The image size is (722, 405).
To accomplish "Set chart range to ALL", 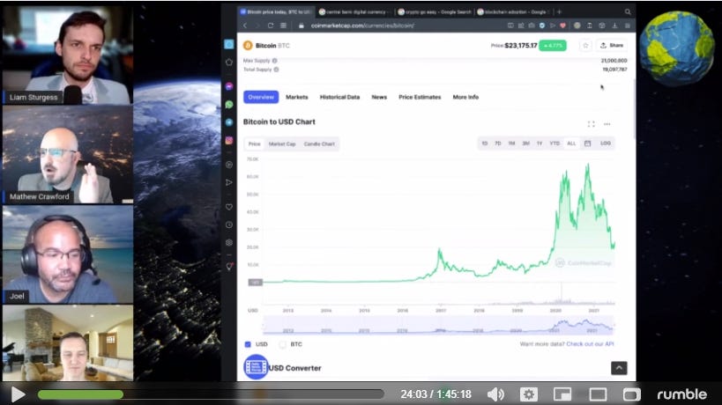I will pos(571,144).
